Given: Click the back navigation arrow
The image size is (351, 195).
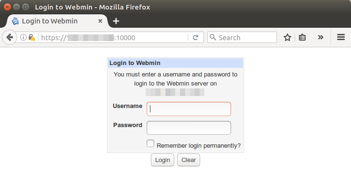Looking at the screenshot, I should [9, 37].
